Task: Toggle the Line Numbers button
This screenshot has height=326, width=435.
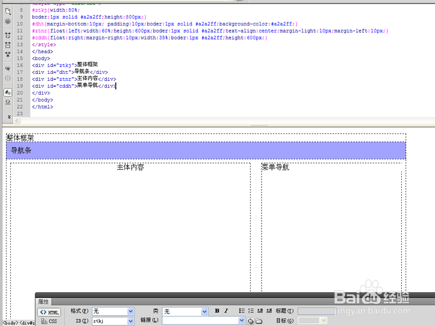Action: (8, 92)
